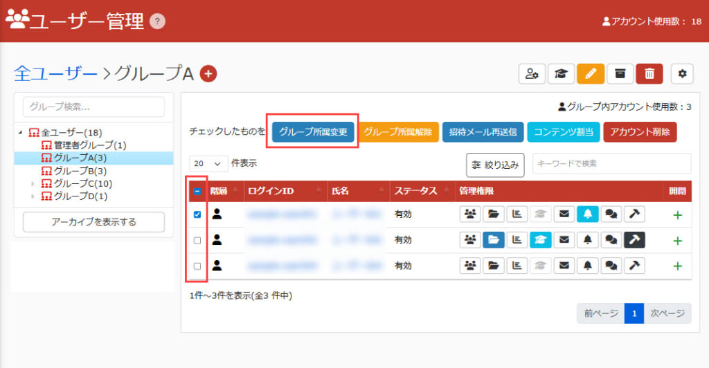Click the orange pencil edit icon
Screen dimensions: 709x368
click(591, 74)
